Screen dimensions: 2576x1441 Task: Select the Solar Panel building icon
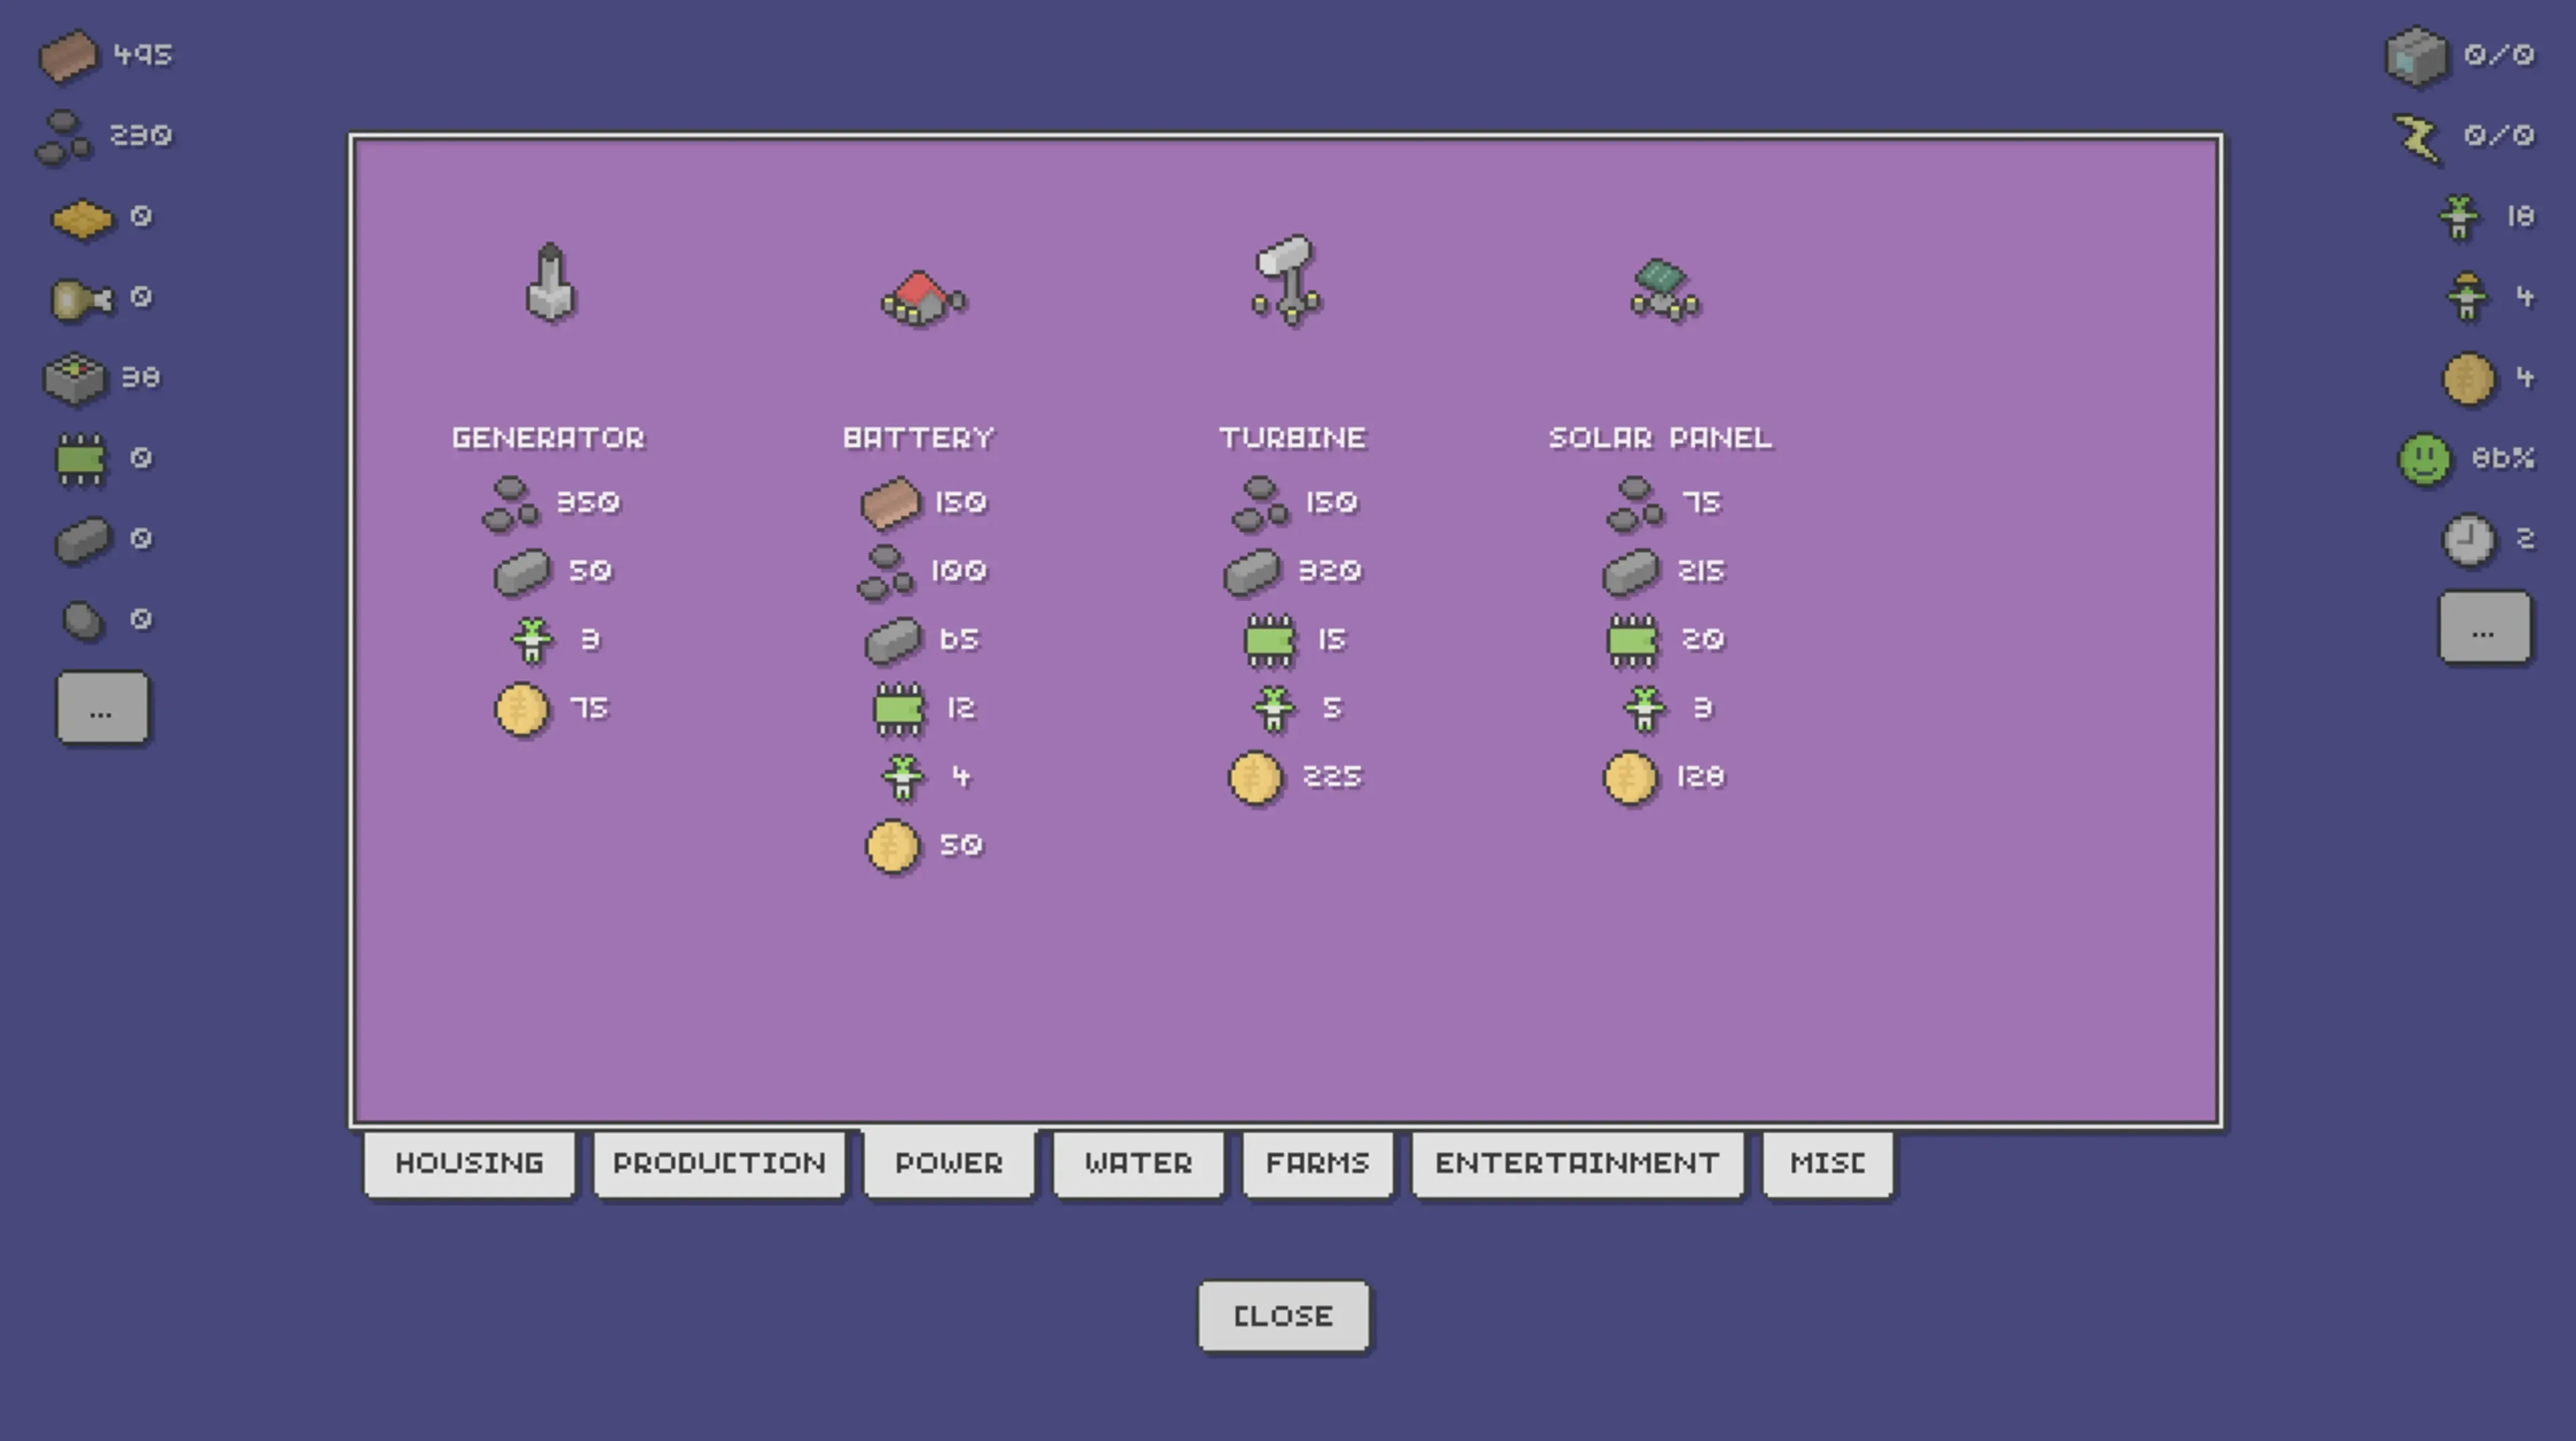point(1664,290)
